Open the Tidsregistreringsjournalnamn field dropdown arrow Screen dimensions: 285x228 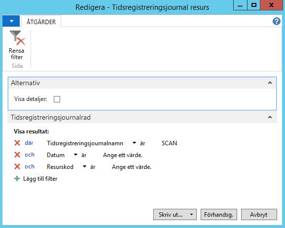pos(134,143)
